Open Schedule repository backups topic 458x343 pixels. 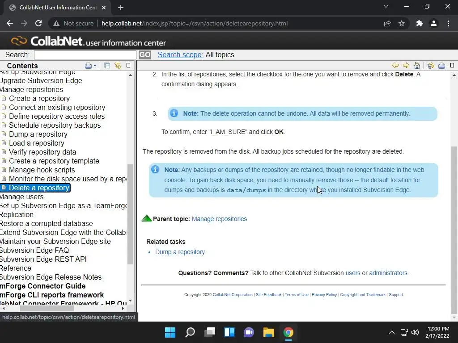pyautogui.click(x=55, y=125)
